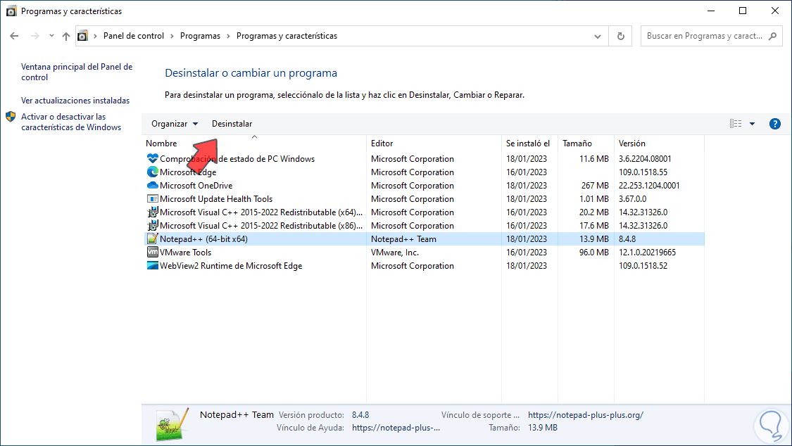Viewport: 792px width, 446px height.
Task: Open Help with the question mark icon
Action: 775,124
